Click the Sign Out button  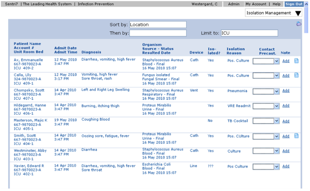[294, 4]
